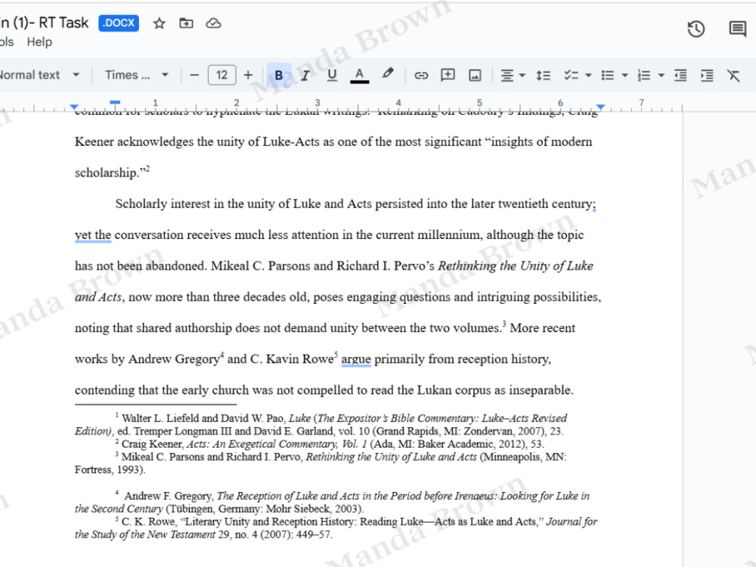
Task: Check the cloud document status icon
Action: pyautogui.click(x=213, y=23)
